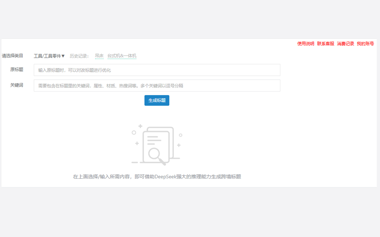380x237 pixels.
Task: Open the 工具/工具零件 category dropdown
Action: 49,56
